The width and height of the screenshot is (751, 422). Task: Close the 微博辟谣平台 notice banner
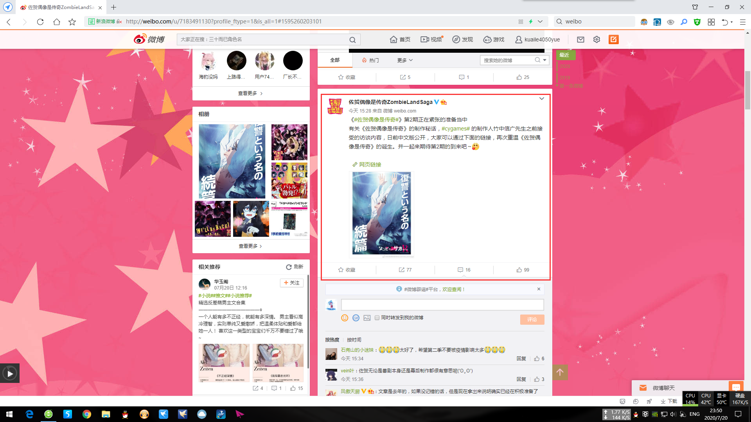[x=539, y=289]
